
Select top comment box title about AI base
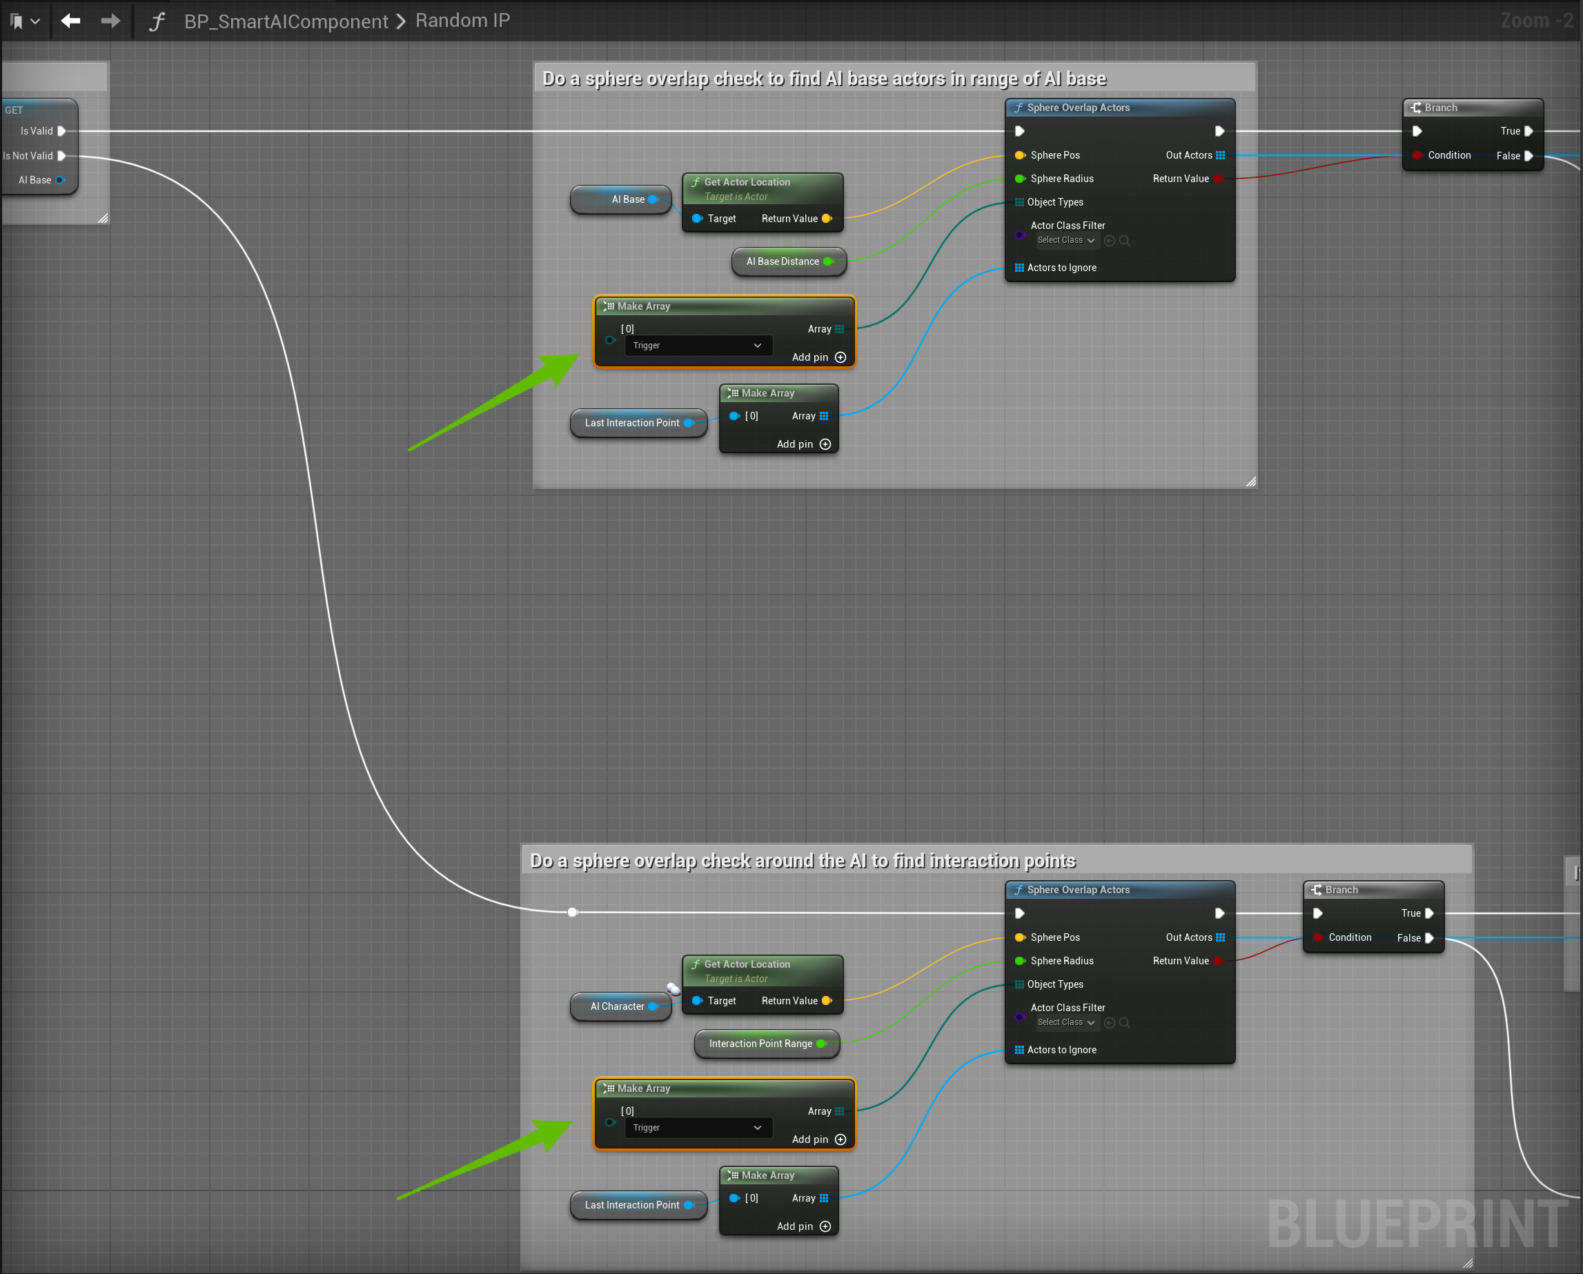pyautogui.click(x=823, y=79)
